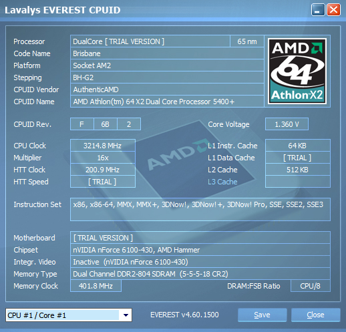346x332 pixels.
Task: Minimize the EVEREST CPUID window
Action: (318, 10)
